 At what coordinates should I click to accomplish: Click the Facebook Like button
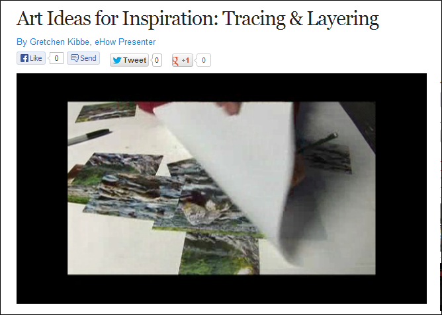pyautogui.click(x=31, y=58)
